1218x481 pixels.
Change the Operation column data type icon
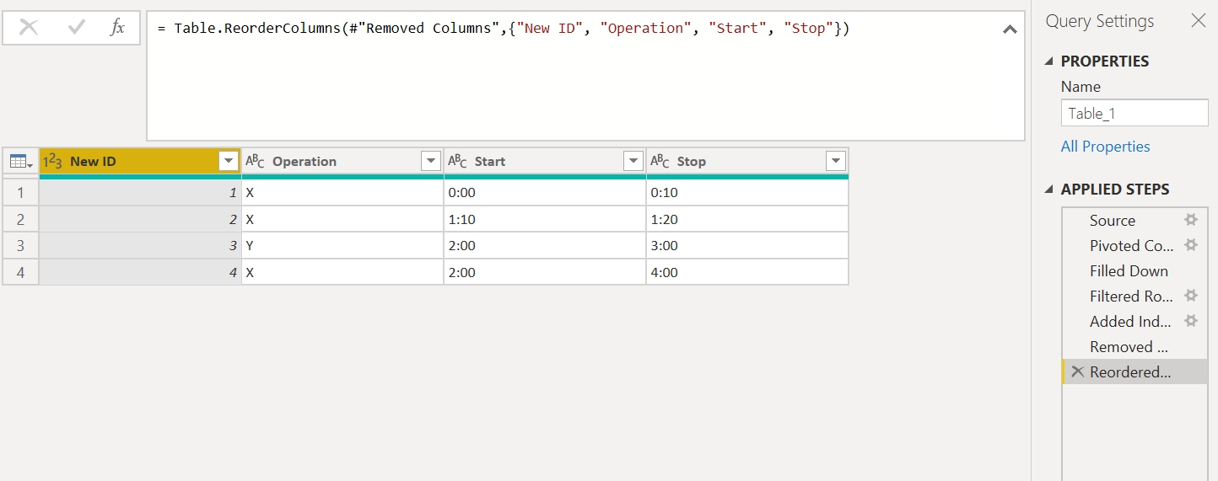255,161
